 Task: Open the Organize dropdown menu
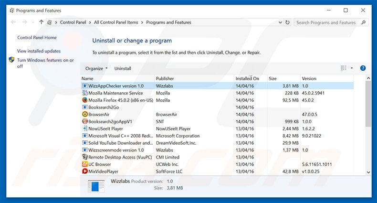96,69
